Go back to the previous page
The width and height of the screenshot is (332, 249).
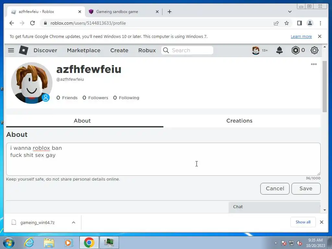[12, 23]
